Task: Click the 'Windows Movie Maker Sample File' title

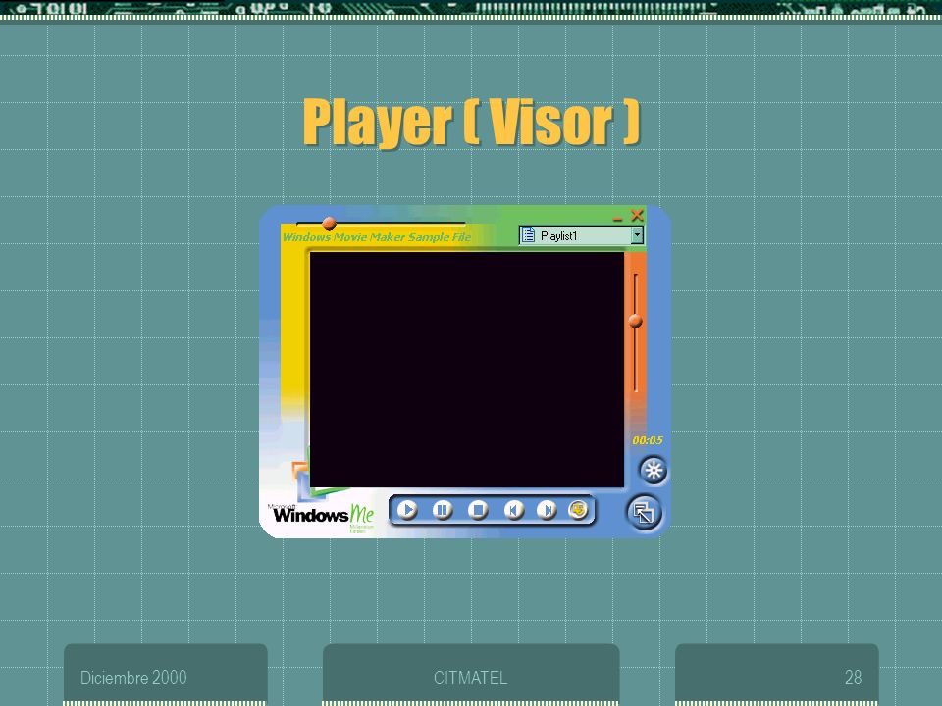Action: (377, 237)
